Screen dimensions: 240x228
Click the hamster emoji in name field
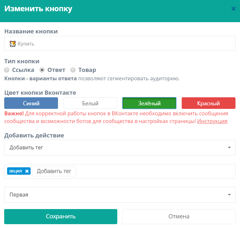[x=13, y=44]
